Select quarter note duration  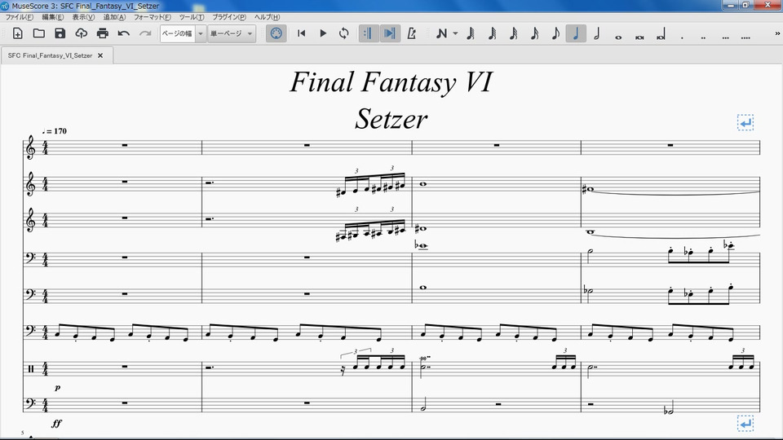click(x=576, y=33)
